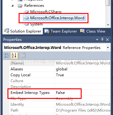Open the Reference Properties object dropdown
Image resolution: width=113 pixels, height=115 pixels.
point(108,48)
